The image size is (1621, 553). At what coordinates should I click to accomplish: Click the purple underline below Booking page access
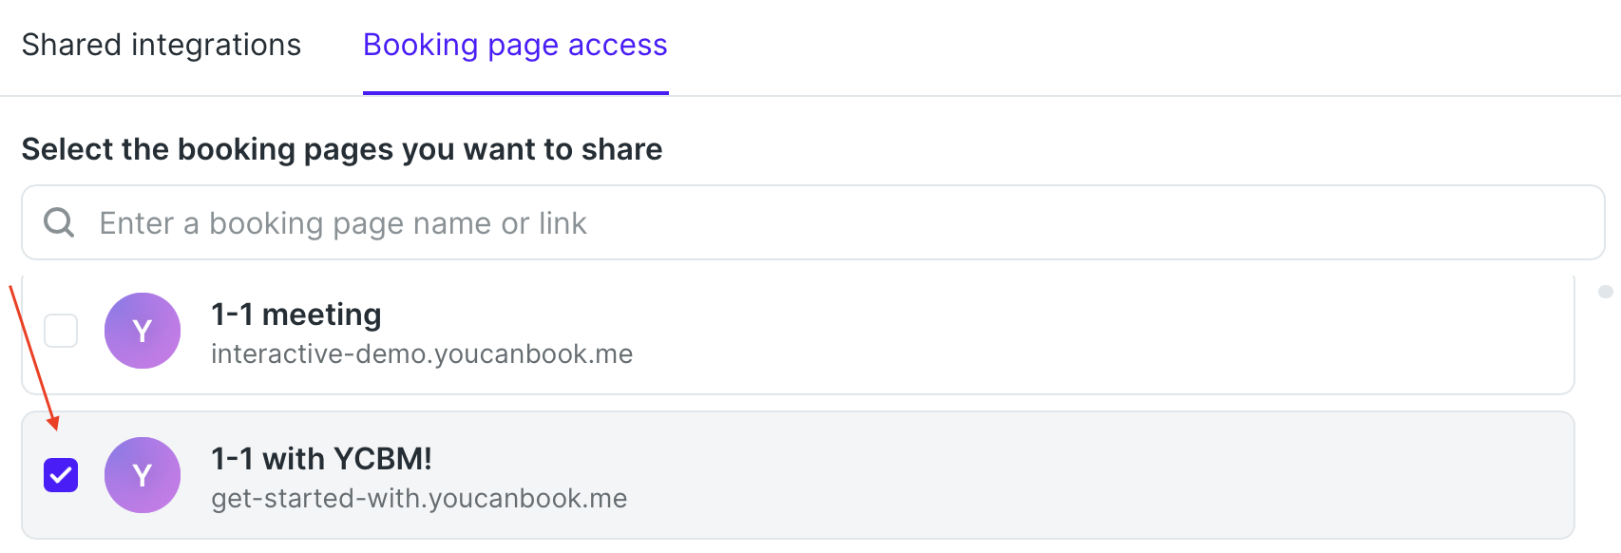coord(516,93)
